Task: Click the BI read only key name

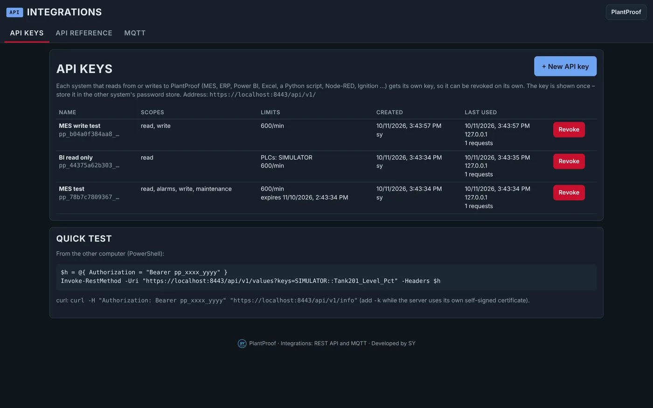Action: click(76, 158)
